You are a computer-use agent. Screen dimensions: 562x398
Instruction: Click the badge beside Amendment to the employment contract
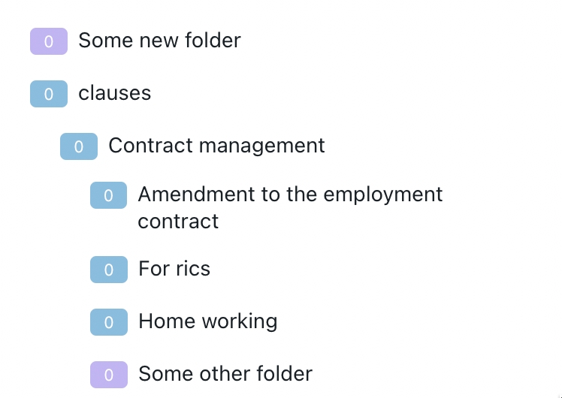[109, 195]
